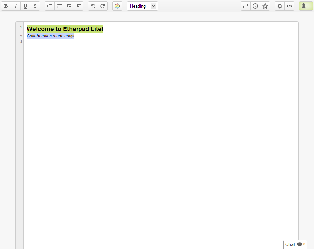The image size is (314, 249).
Task: Undo the last edit
Action: click(x=93, y=6)
